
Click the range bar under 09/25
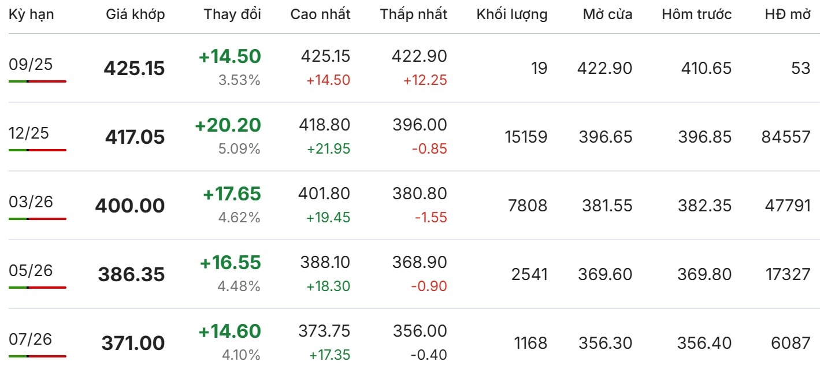[38, 81]
